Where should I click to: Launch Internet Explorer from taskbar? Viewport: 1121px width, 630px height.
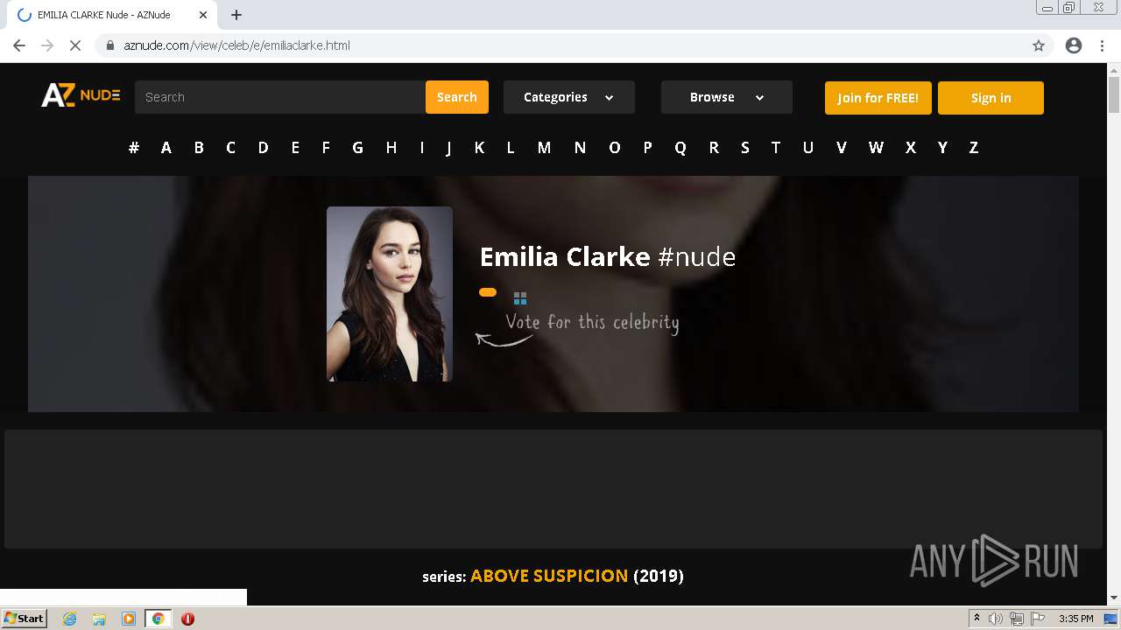70,619
